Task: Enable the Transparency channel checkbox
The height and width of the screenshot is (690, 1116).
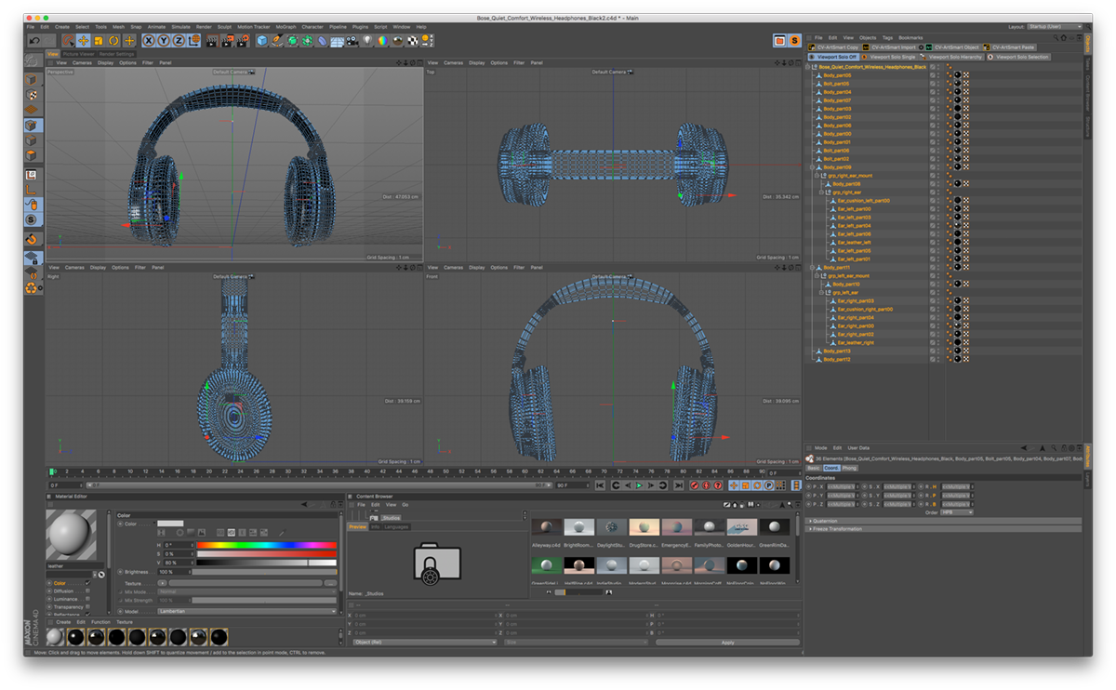Action: click(87, 607)
